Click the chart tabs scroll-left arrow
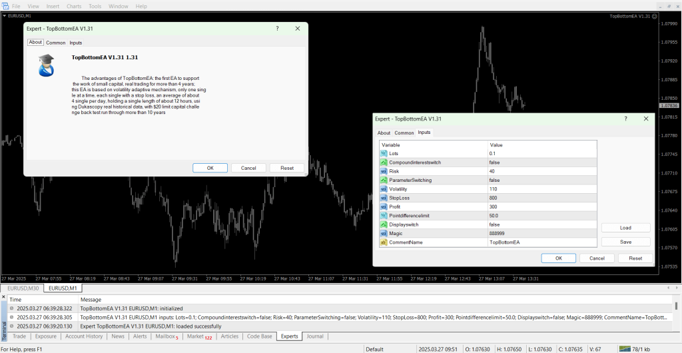Screen dimensions: 682x353 click(x=669, y=288)
